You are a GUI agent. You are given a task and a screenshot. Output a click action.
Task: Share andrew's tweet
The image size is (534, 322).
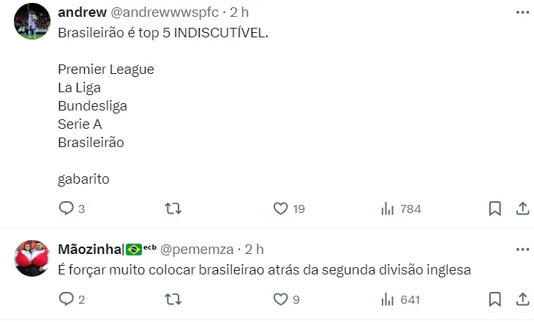[522, 209]
